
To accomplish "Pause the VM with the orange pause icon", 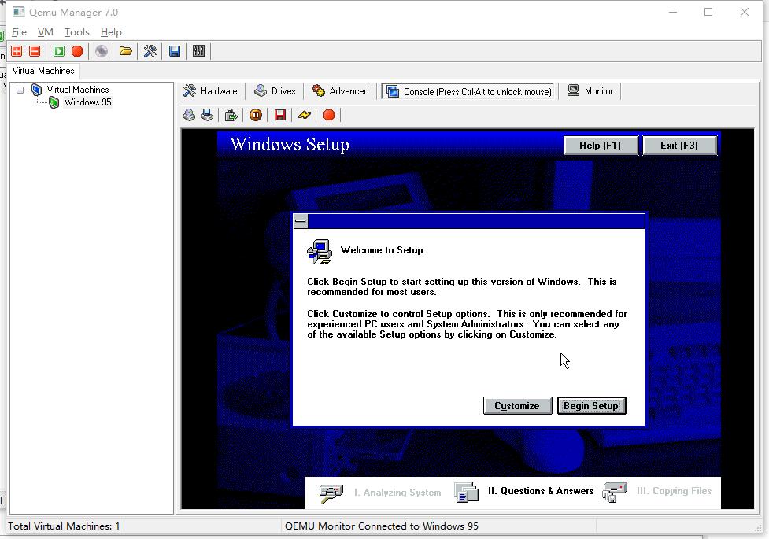I will point(256,115).
